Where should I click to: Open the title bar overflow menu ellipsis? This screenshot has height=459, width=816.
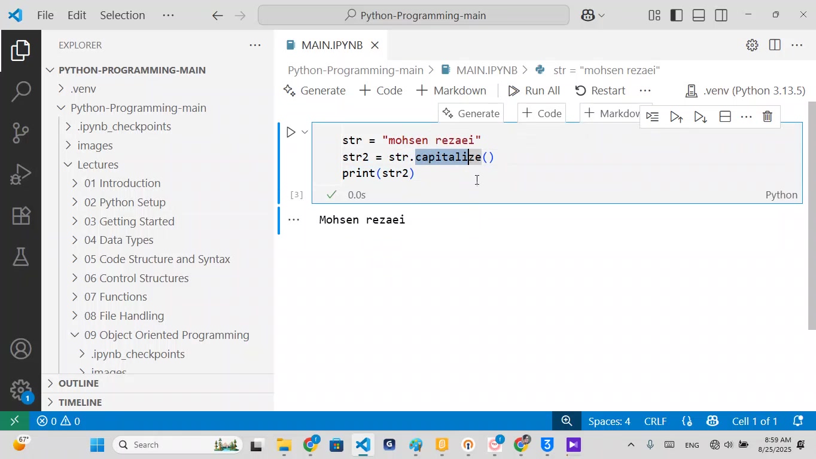pyautogui.click(x=168, y=16)
